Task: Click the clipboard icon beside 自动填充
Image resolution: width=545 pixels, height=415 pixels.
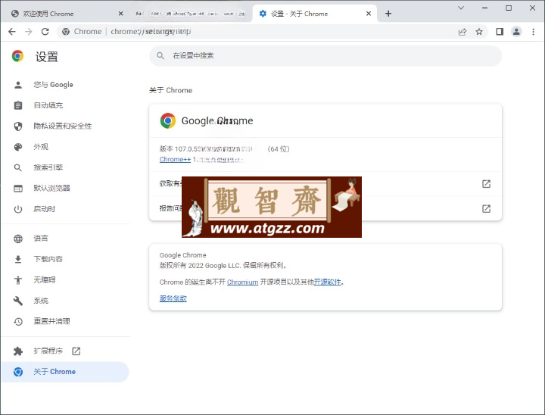Action: (18, 105)
